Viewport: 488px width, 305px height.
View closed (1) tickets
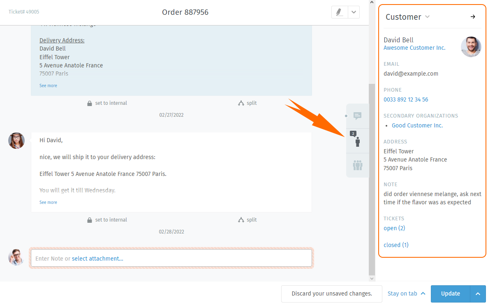tap(396, 245)
